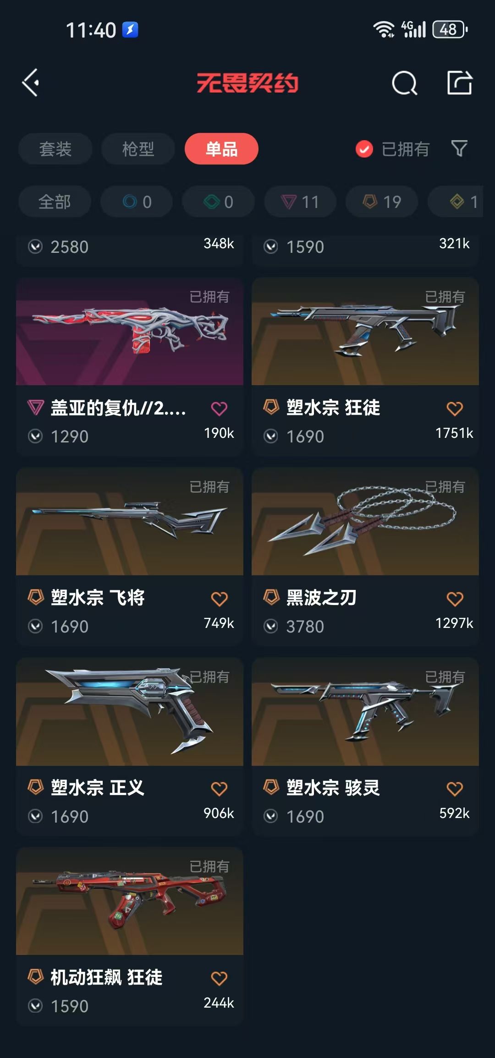Screen dimensions: 495x1058
Task: Favorite 塑水宗 狂徒 with heart icon
Action: pyautogui.click(x=455, y=408)
